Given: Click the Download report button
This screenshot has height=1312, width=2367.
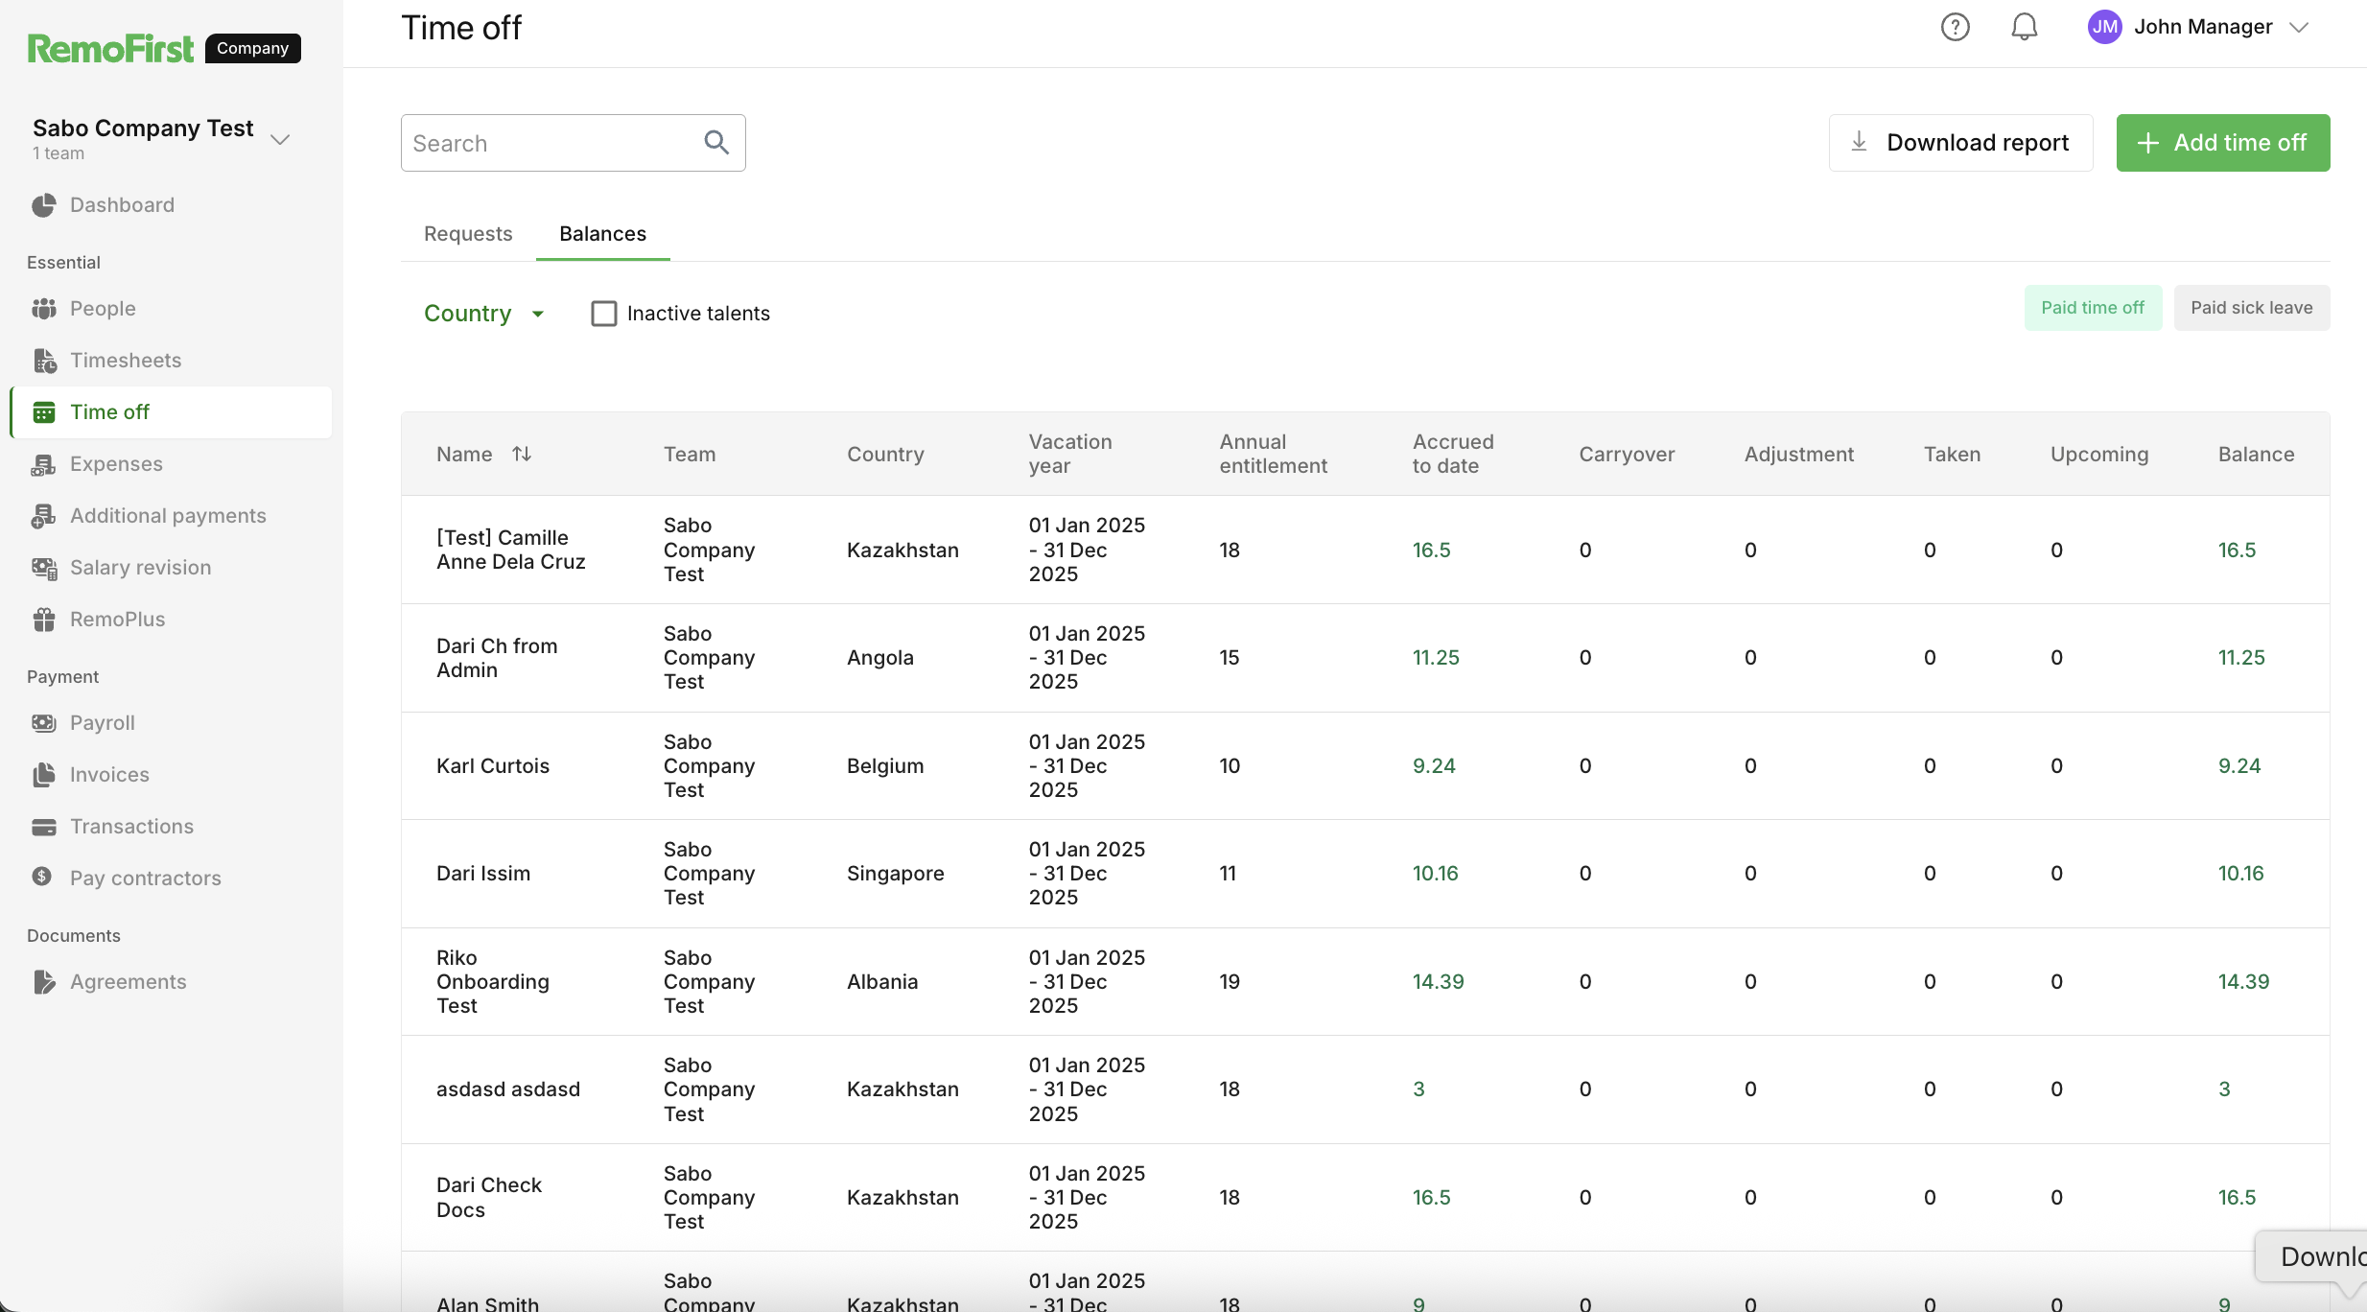Looking at the screenshot, I should coord(1960,143).
